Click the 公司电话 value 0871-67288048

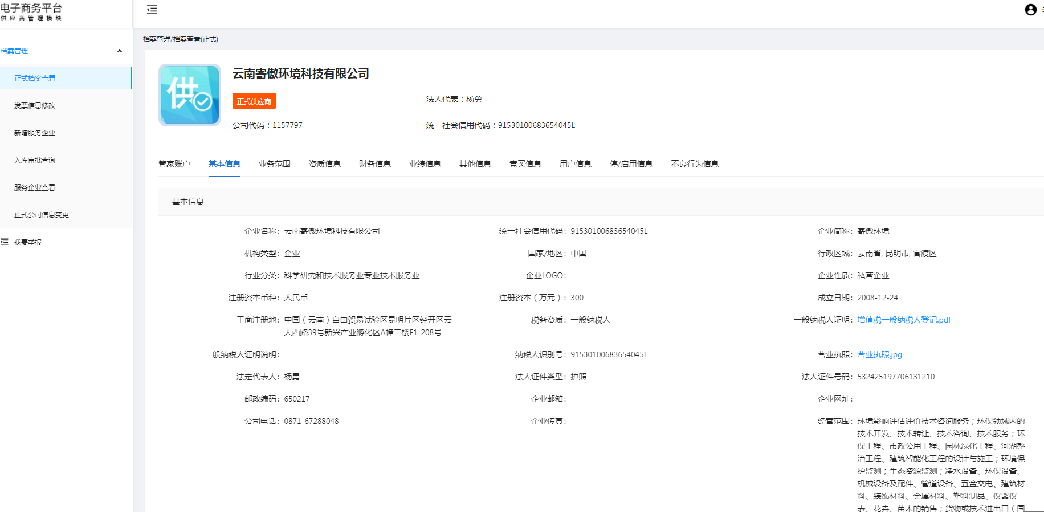click(x=311, y=421)
